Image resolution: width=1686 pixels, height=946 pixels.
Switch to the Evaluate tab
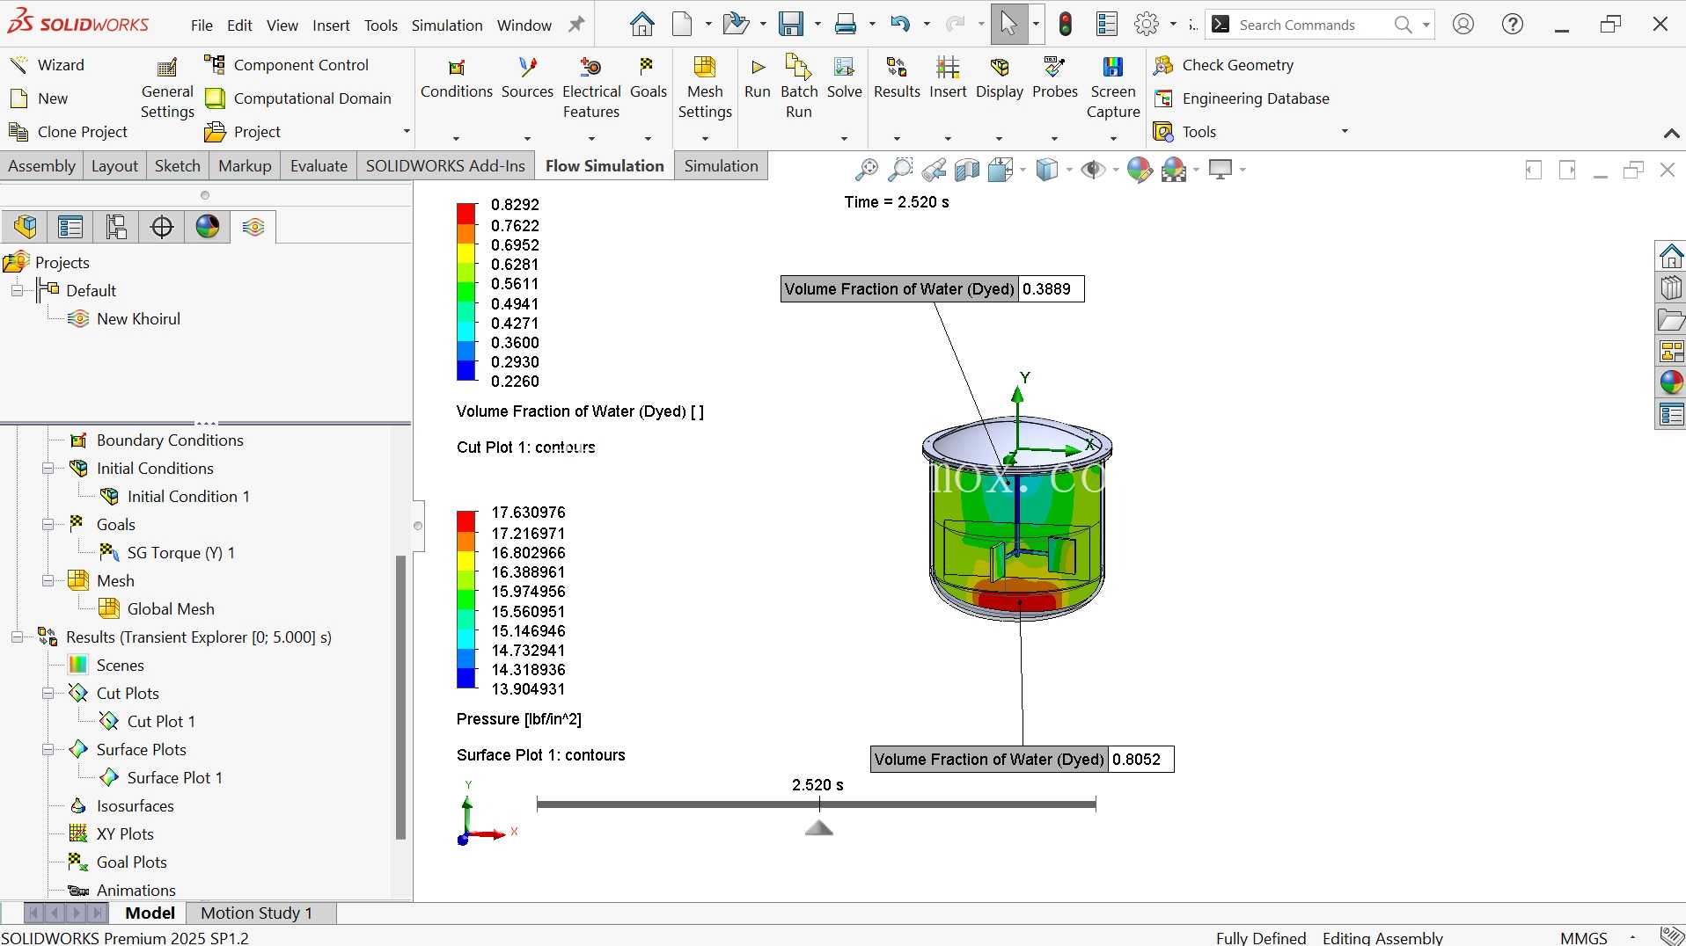[x=319, y=166]
